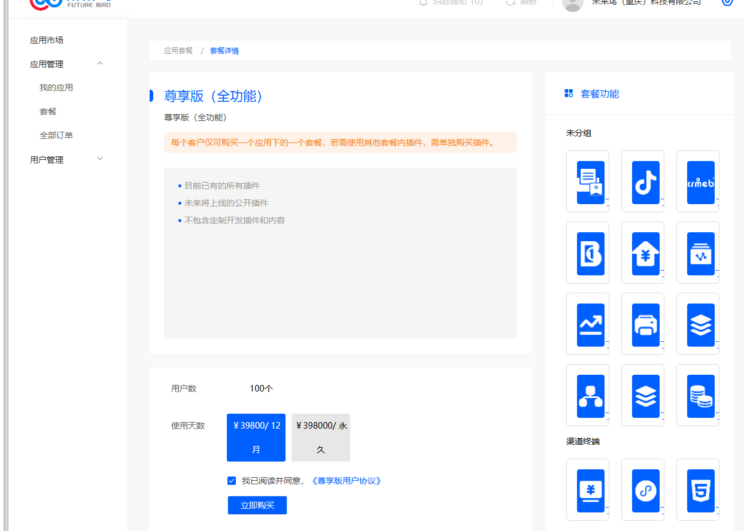Click the mini program channel icon
This screenshot has width=744, height=531.
click(645, 490)
